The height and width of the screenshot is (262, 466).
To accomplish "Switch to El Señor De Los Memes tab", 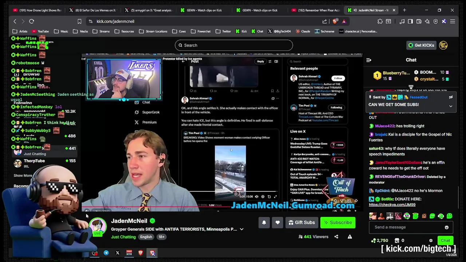I will pyautogui.click(x=93, y=10).
